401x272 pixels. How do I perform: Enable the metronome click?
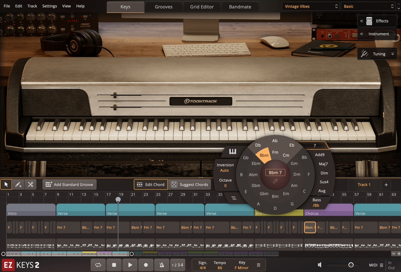click(x=162, y=265)
